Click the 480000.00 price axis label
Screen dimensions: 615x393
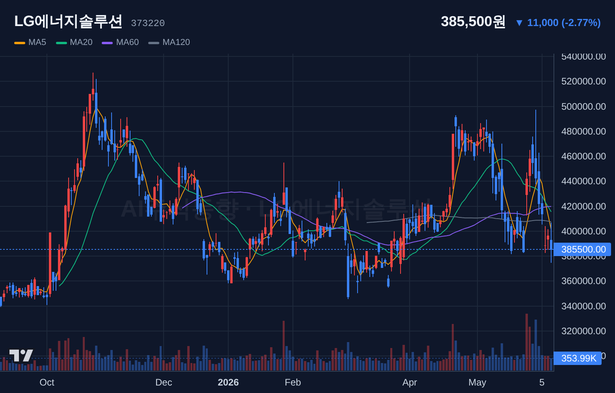tap(583, 131)
